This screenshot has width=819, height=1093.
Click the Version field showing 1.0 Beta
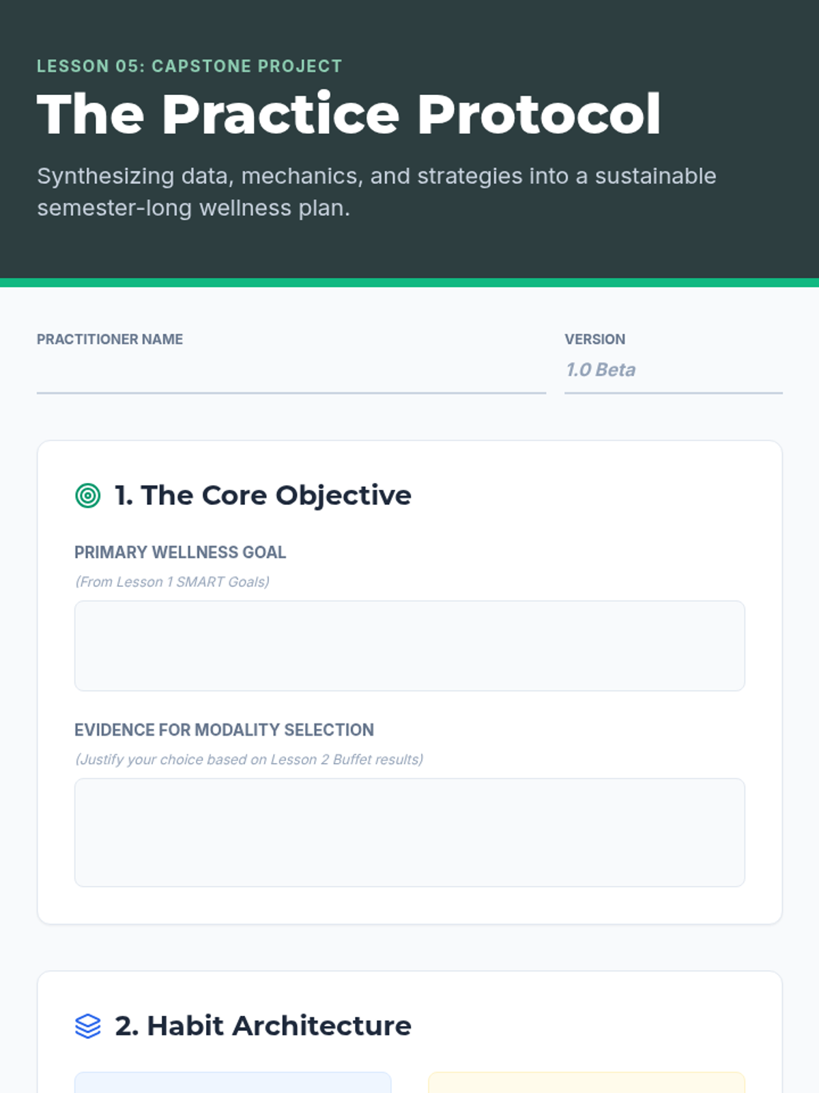tap(674, 372)
